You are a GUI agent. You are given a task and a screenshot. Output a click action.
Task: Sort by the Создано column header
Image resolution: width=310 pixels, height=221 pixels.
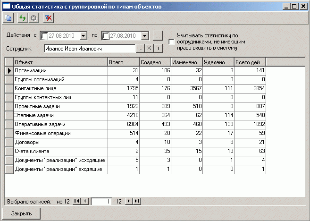[155, 62]
